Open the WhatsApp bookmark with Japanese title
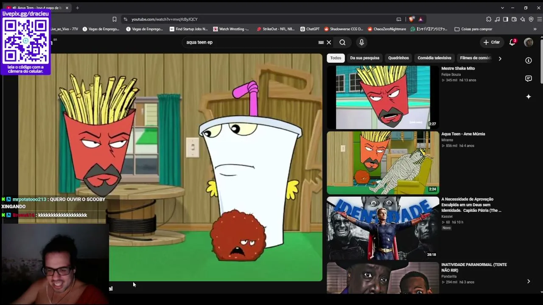The width and height of the screenshot is (543, 305). (429, 29)
